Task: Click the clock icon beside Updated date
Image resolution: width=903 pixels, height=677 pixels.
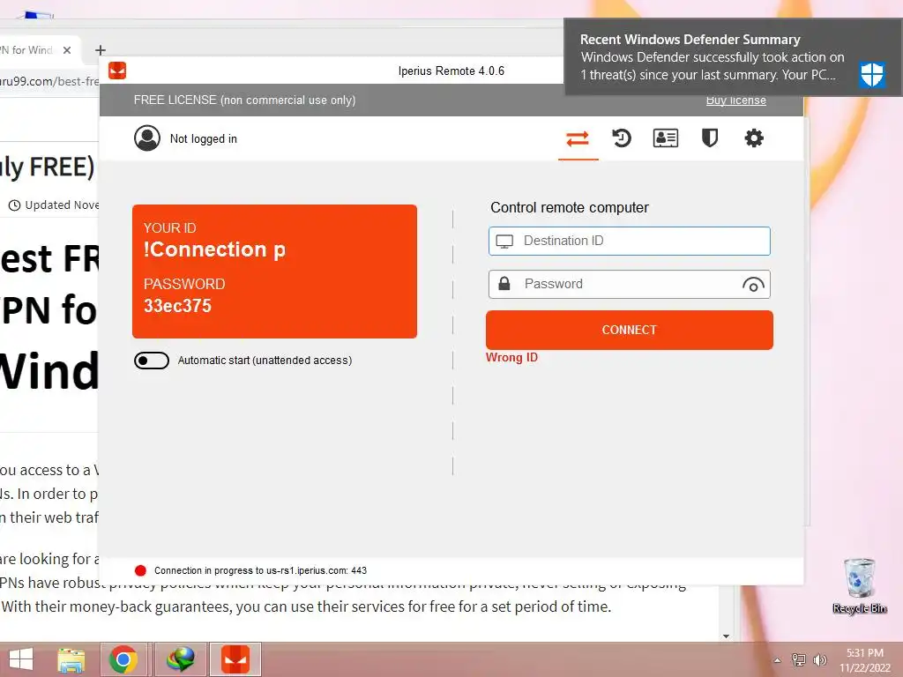Action: tap(14, 205)
